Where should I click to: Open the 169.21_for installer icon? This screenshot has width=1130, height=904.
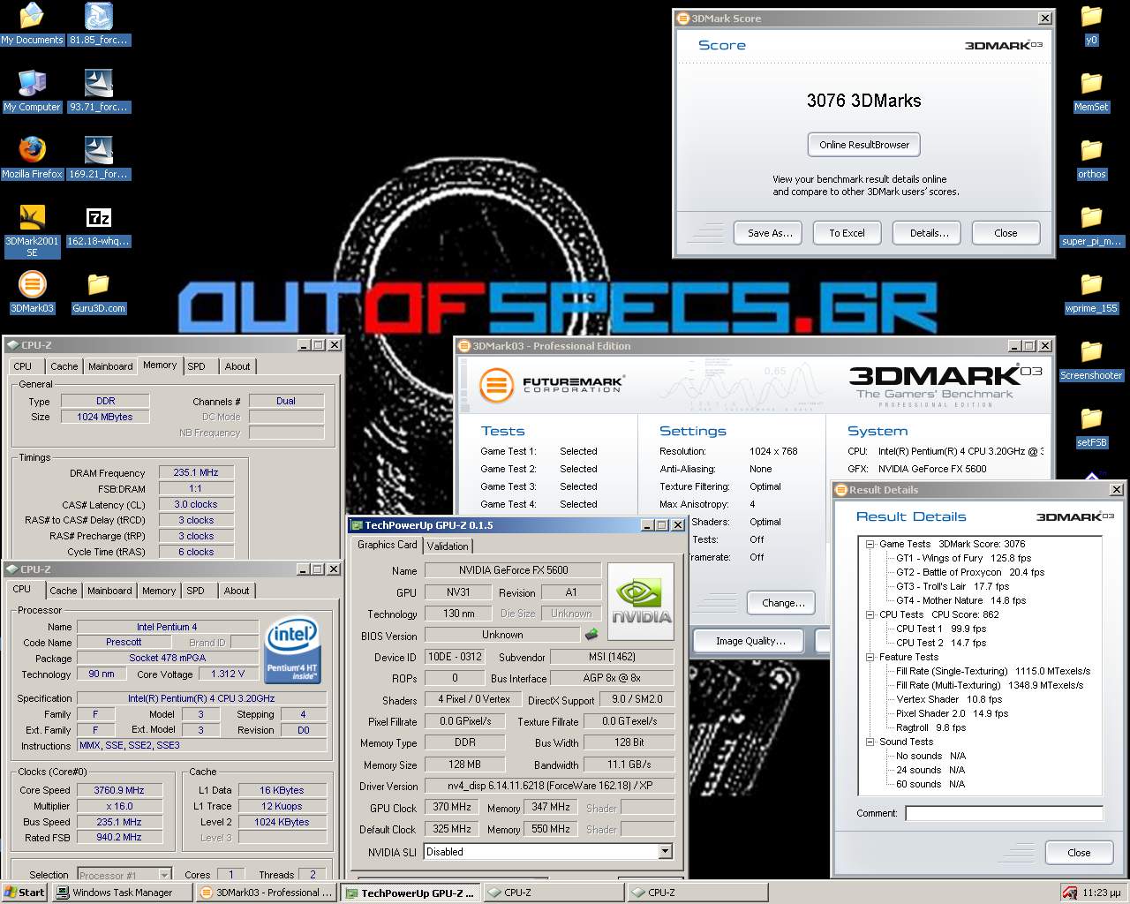pos(99,158)
